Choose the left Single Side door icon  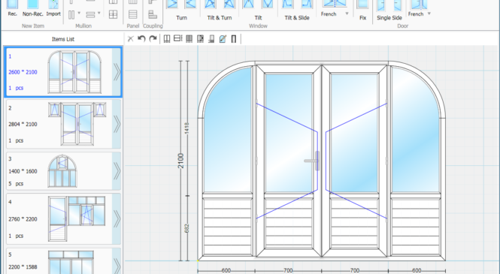380,5
